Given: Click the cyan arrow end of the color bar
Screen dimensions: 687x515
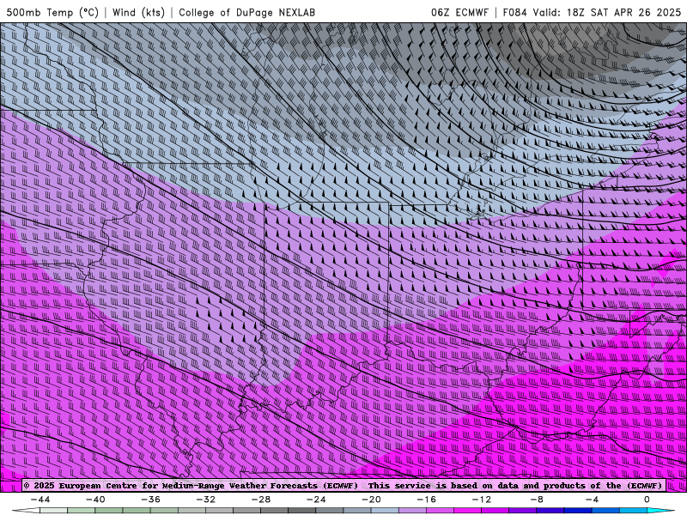Looking at the screenshot, I should 660,511.
